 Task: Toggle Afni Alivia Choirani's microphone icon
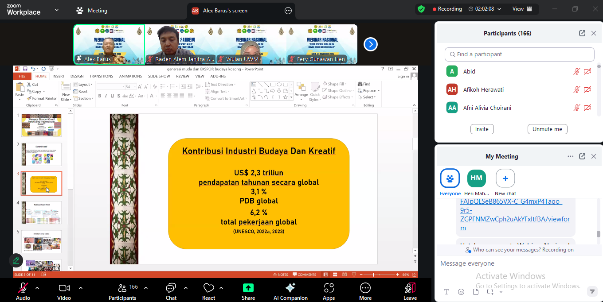(576, 108)
